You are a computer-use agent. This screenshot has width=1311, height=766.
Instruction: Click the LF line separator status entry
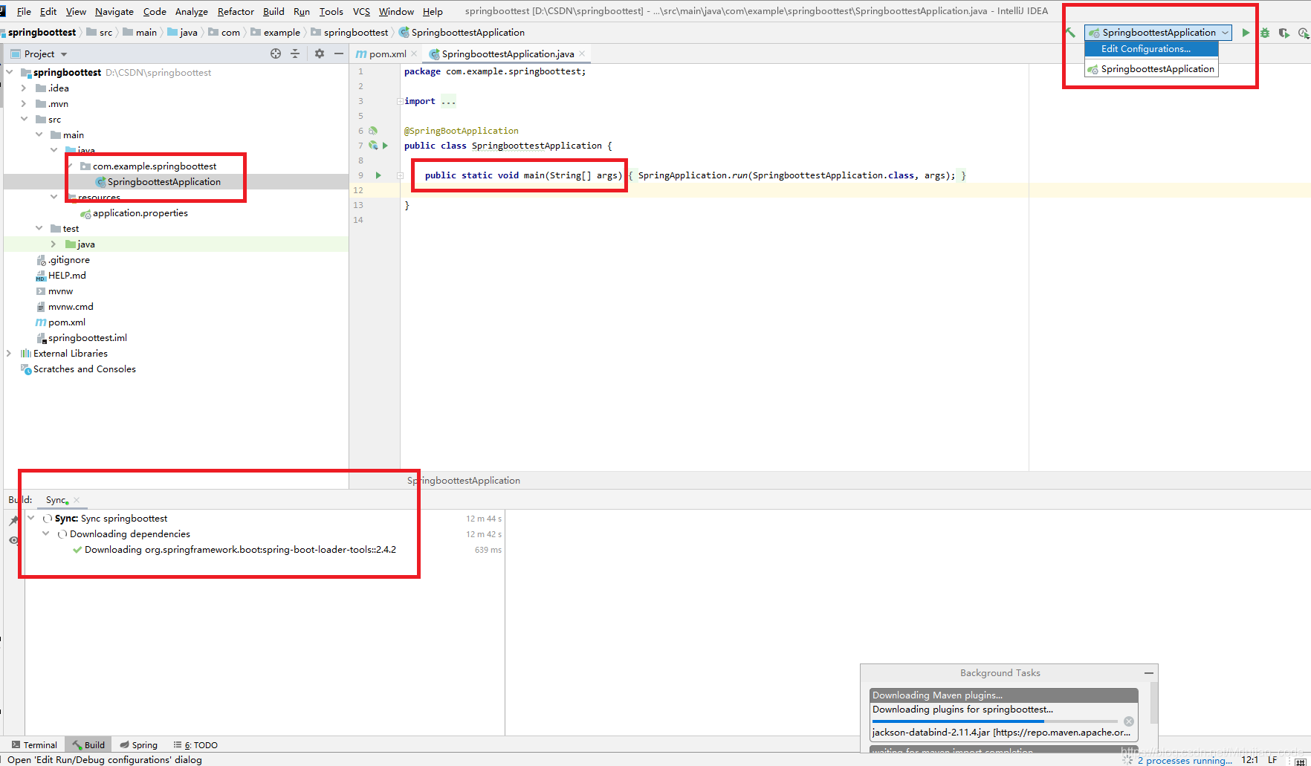(1272, 760)
